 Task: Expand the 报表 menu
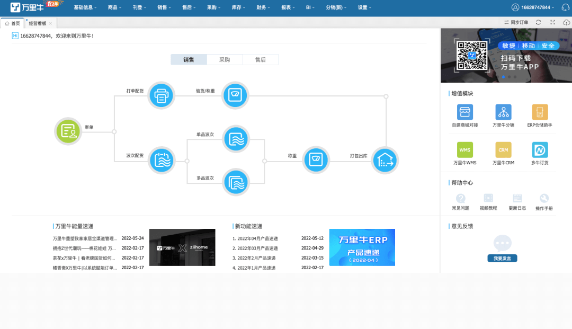pos(288,7)
